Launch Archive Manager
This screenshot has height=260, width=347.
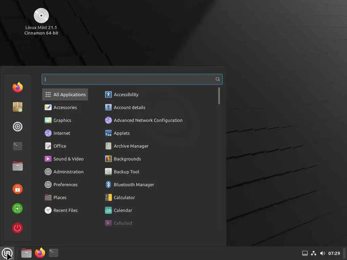(127, 146)
